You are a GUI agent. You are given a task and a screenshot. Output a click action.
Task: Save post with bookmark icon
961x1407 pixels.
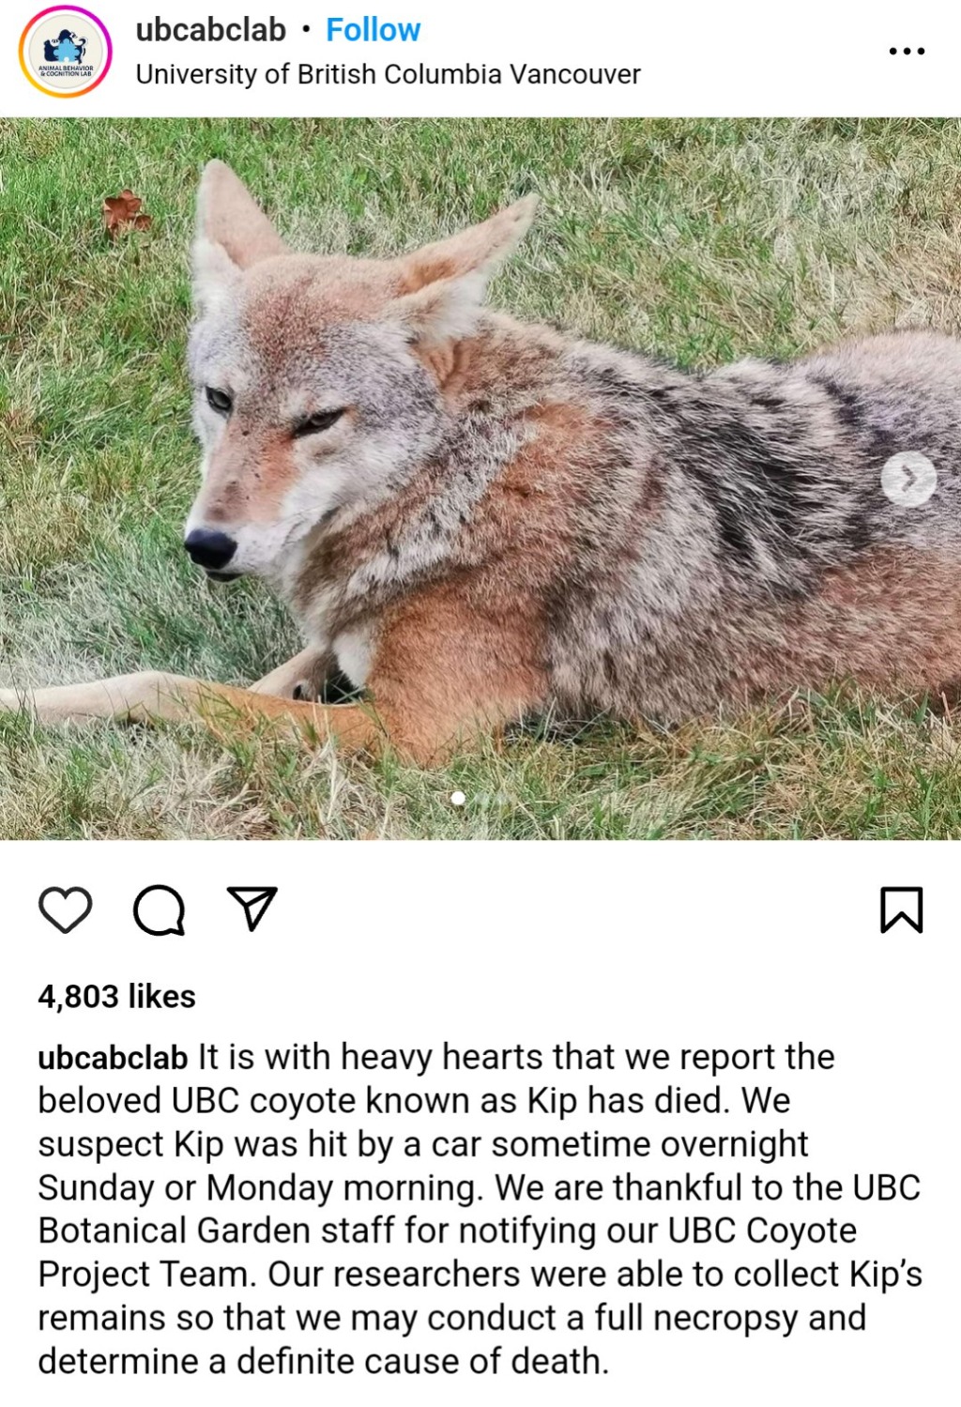[901, 910]
